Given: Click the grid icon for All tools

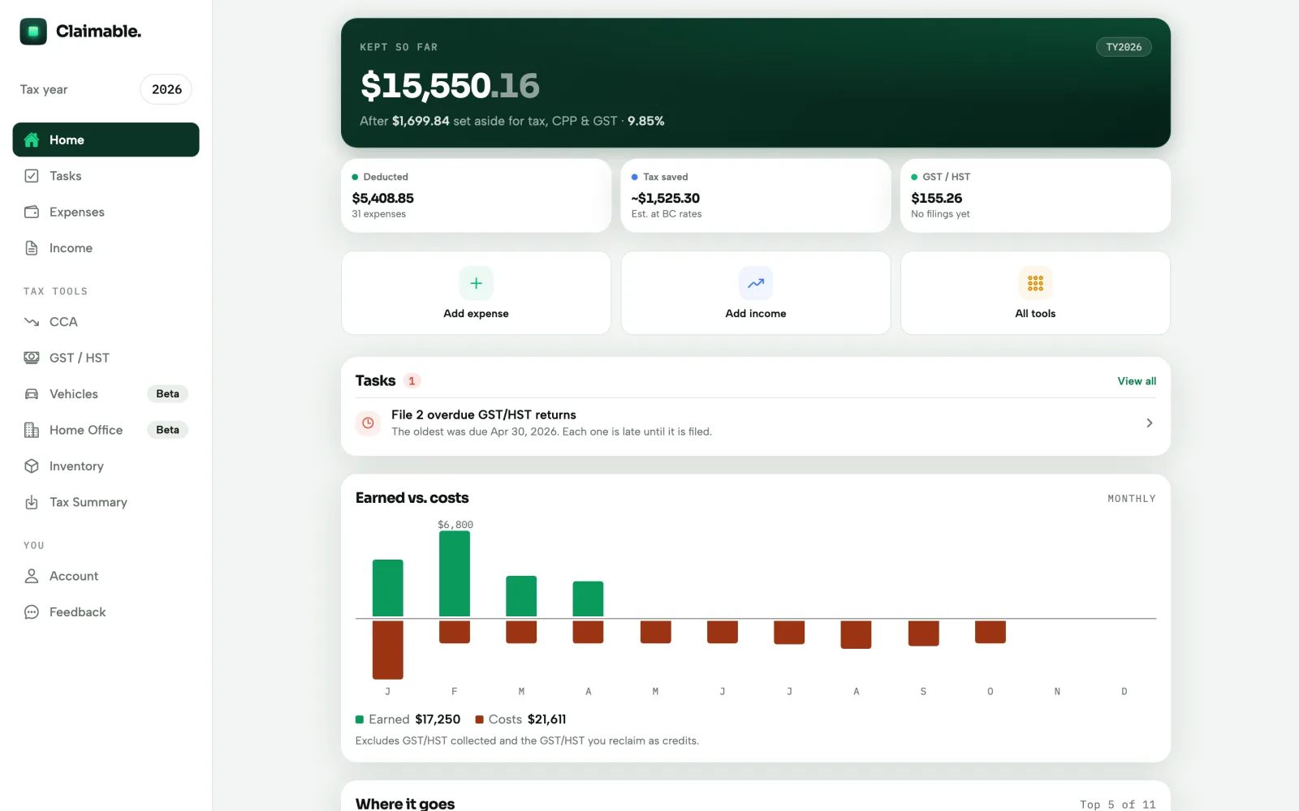Looking at the screenshot, I should click(x=1035, y=283).
